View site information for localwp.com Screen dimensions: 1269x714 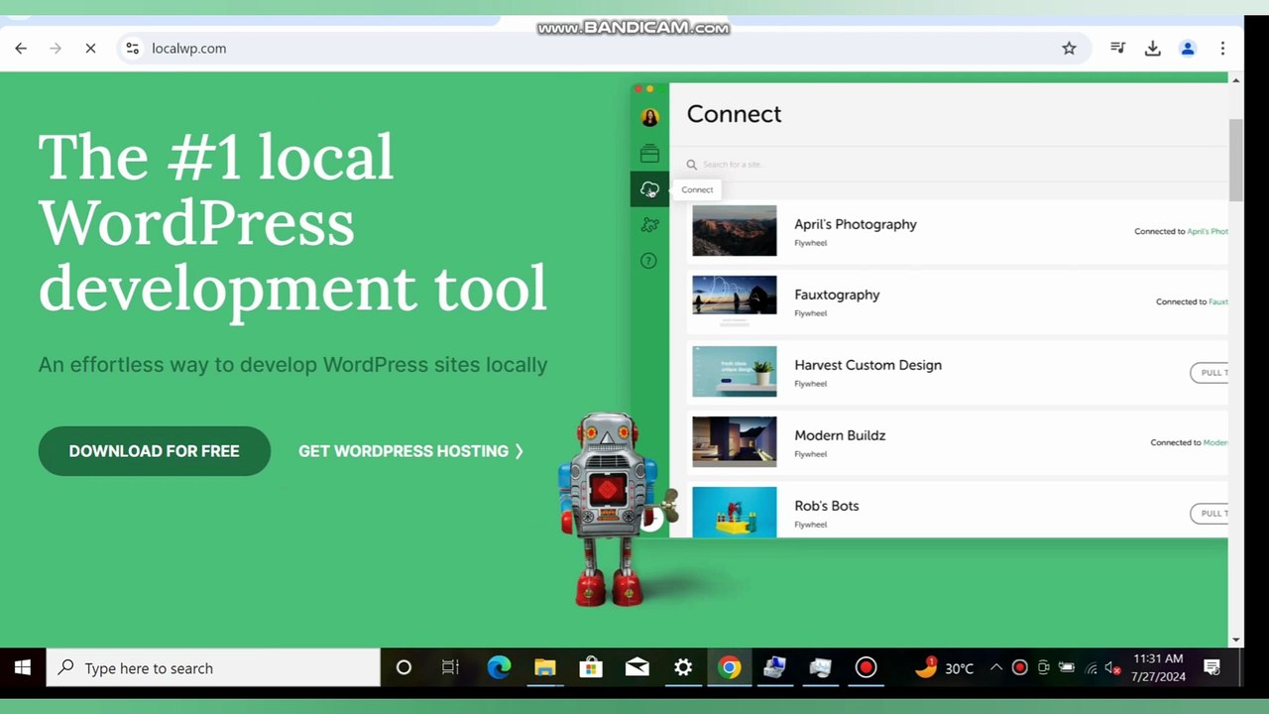[x=132, y=48]
